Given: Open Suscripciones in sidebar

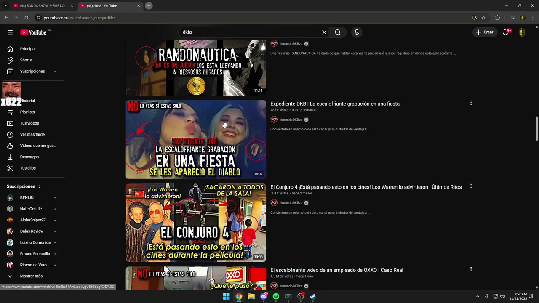Looking at the screenshot, I should click(x=32, y=72).
